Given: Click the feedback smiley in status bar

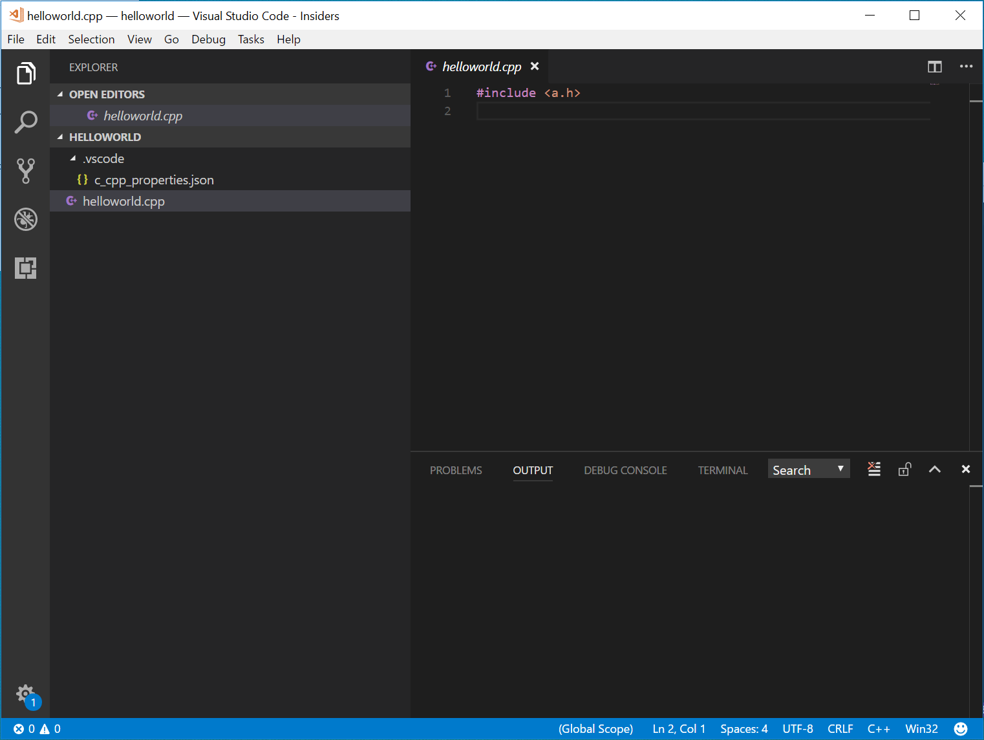Looking at the screenshot, I should (961, 729).
